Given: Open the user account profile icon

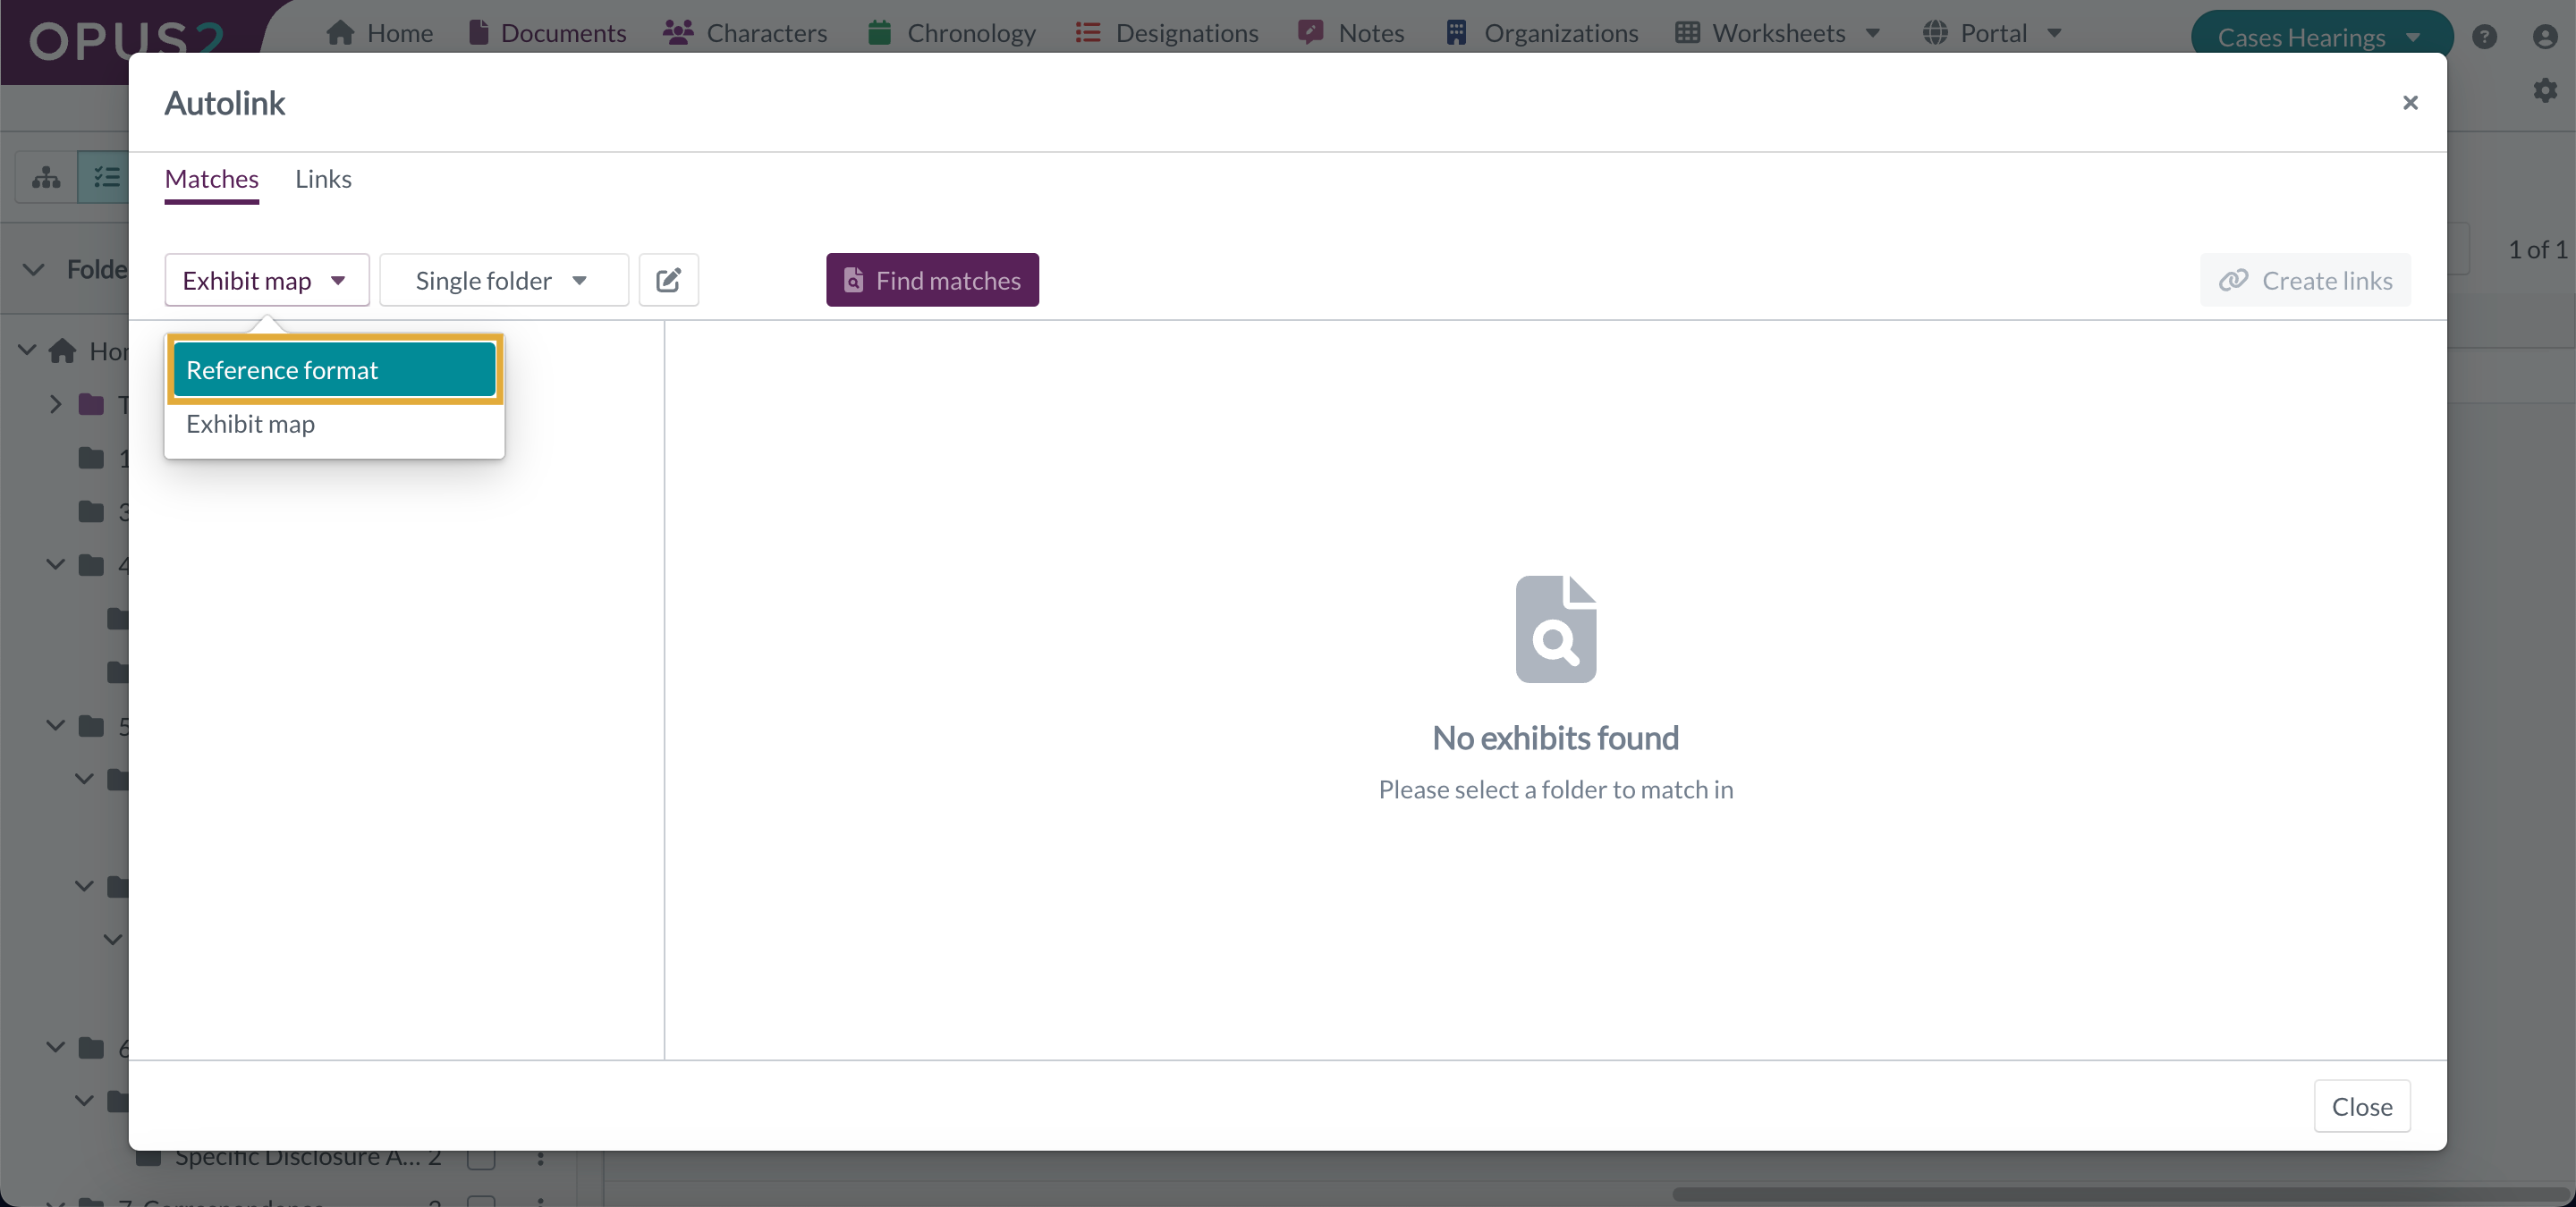Looking at the screenshot, I should 2544,37.
